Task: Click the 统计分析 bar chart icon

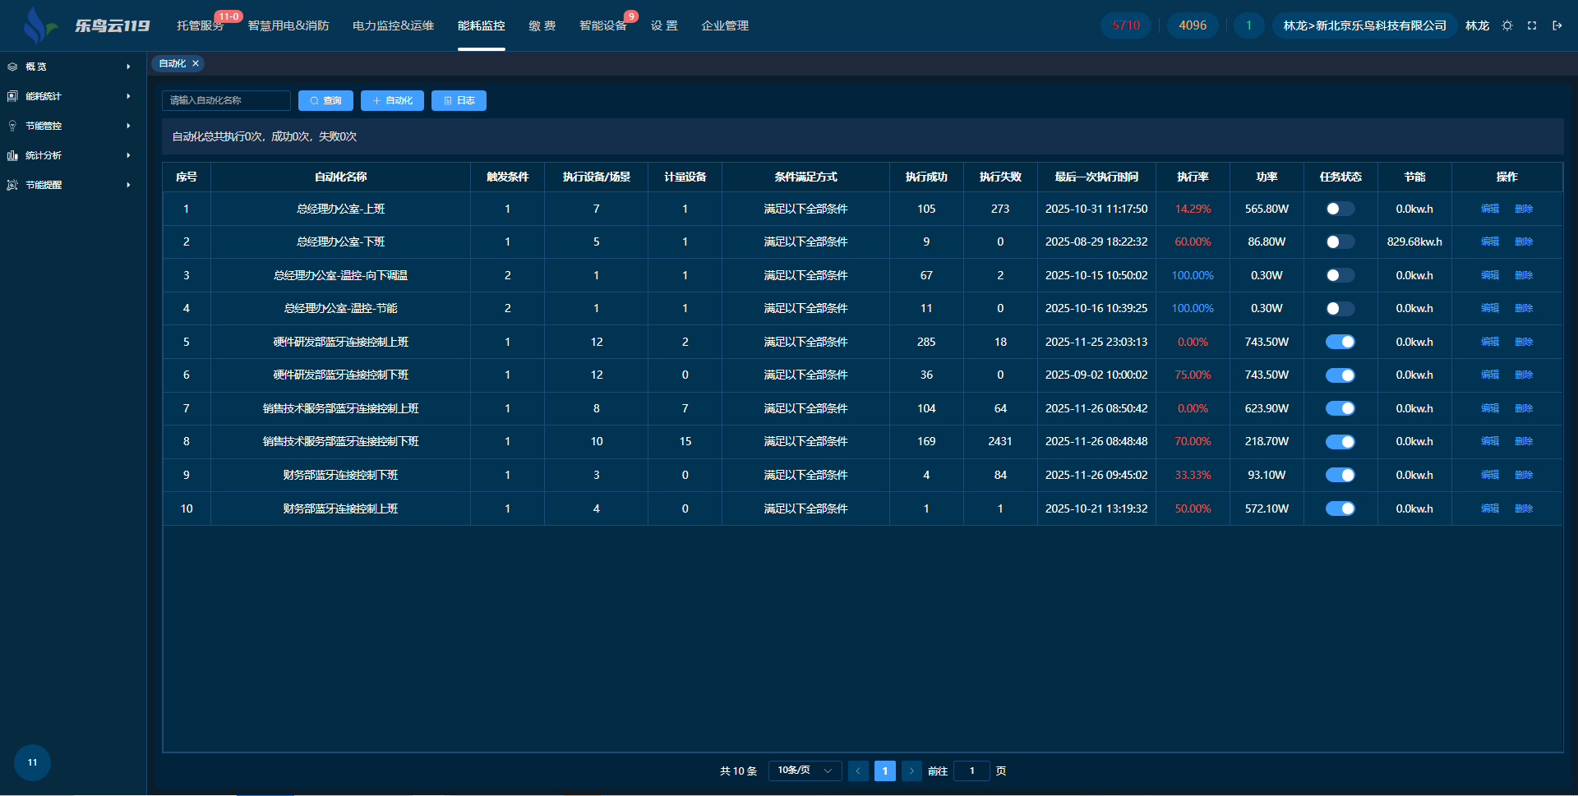Action: pyautogui.click(x=12, y=155)
